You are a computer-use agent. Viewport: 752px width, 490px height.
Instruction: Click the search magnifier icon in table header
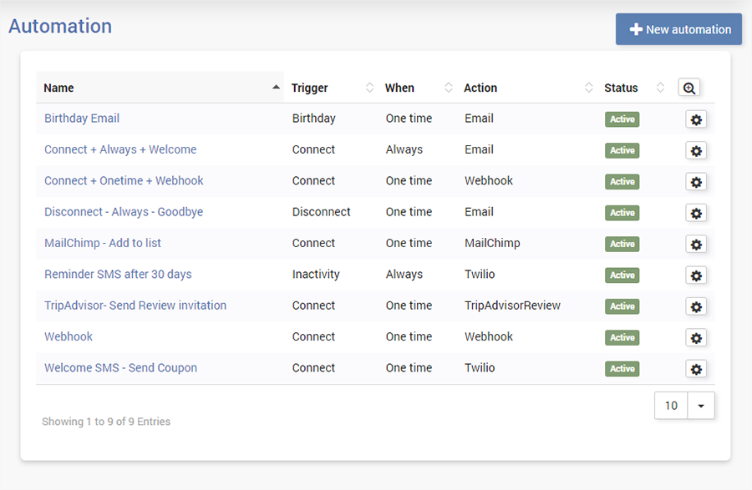[x=688, y=88]
